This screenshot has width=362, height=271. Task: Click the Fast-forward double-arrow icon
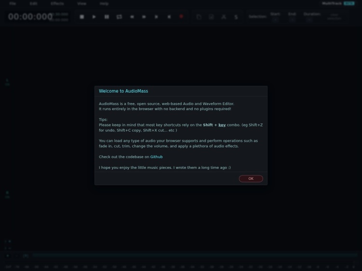coord(144,17)
